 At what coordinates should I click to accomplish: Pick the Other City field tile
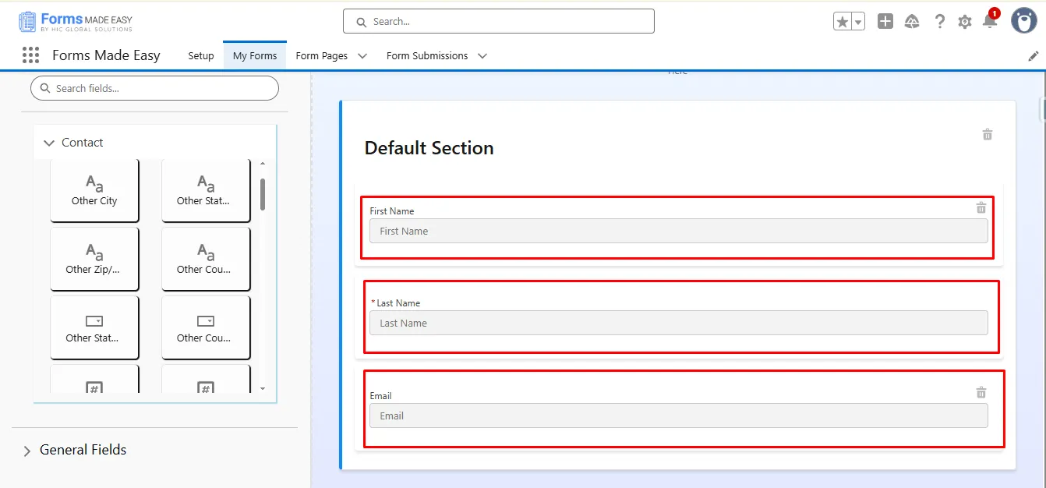94,192
